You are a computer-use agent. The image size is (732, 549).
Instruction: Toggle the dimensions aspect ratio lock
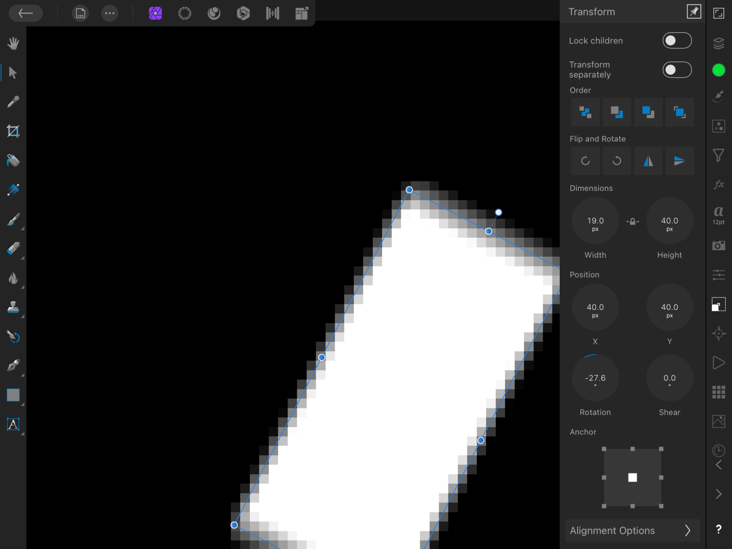632,221
